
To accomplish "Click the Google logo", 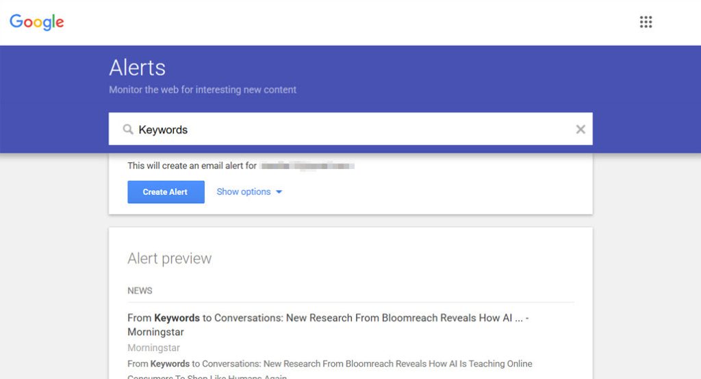I will [37, 22].
